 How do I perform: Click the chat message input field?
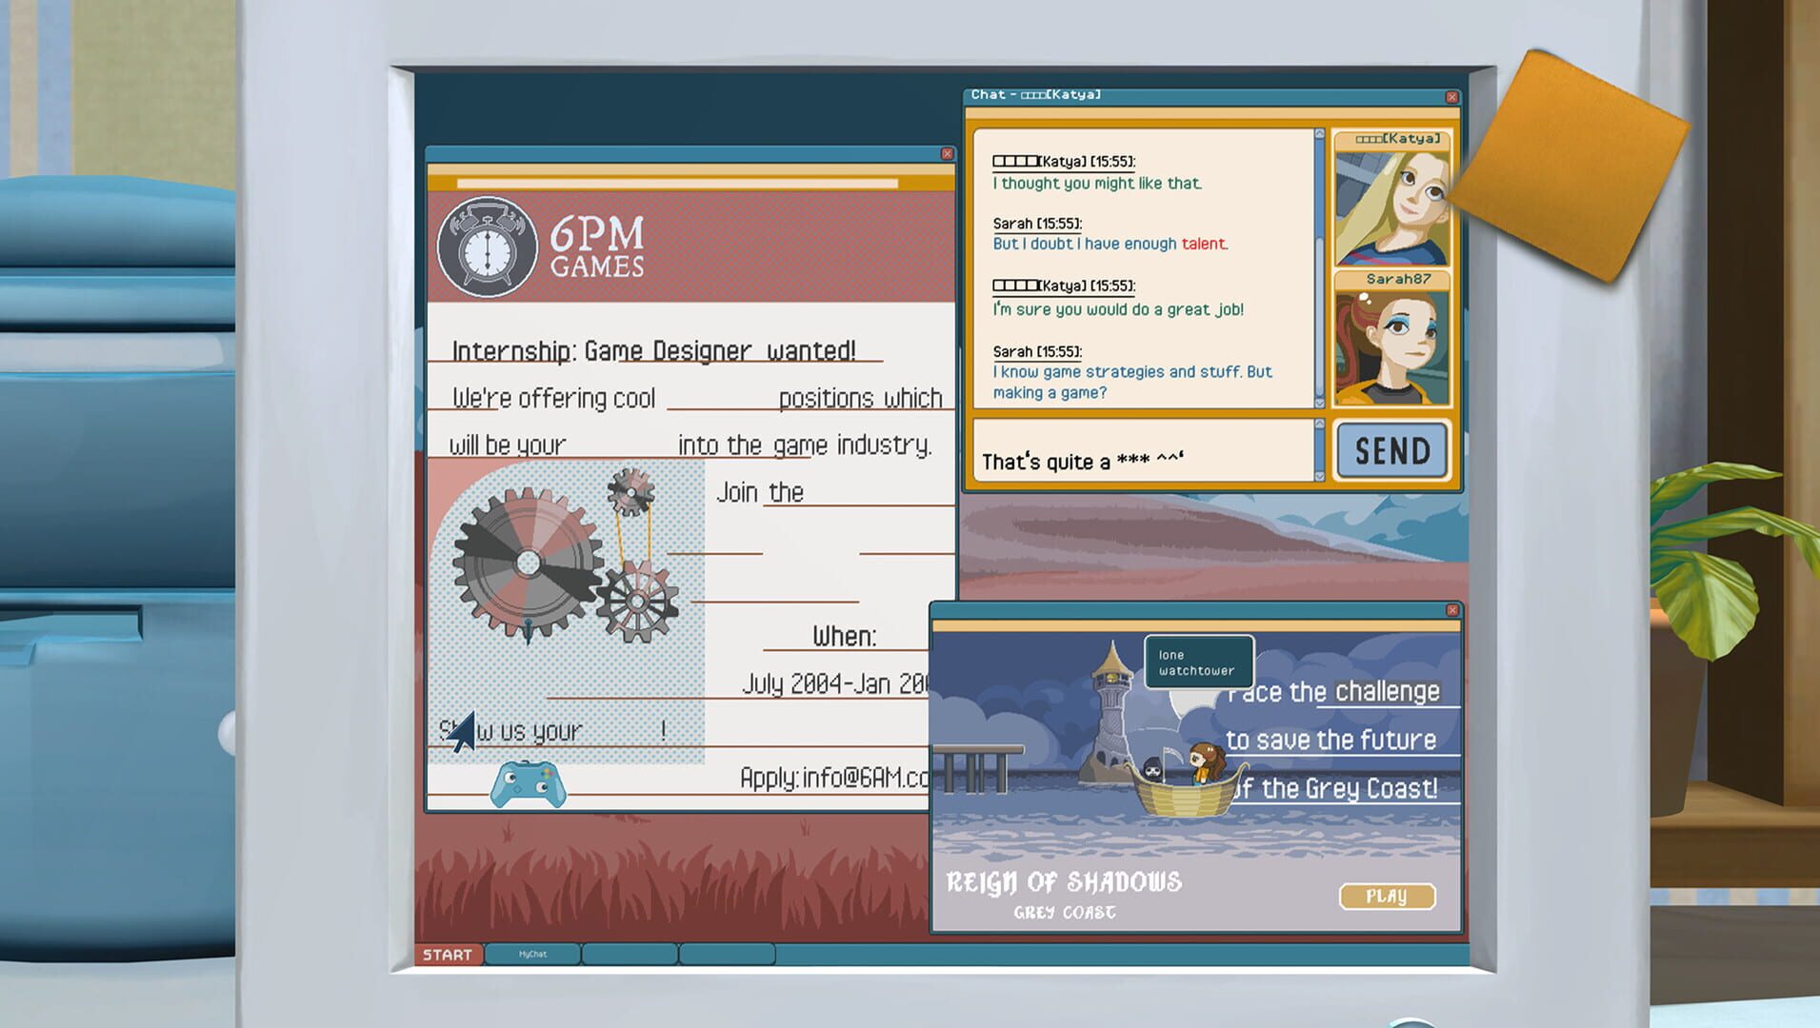[1141, 451]
